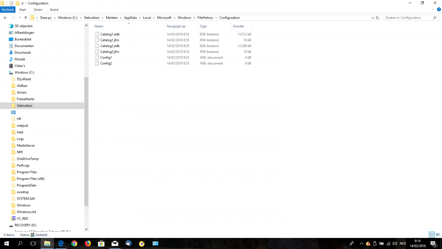442x249 pixels.
Task: Open Muziek in the navigation pane
Action: (20, 59)
